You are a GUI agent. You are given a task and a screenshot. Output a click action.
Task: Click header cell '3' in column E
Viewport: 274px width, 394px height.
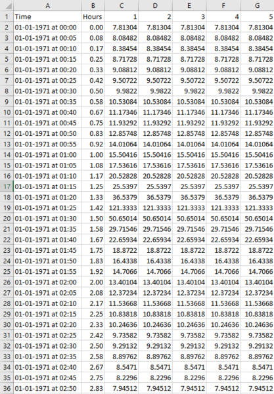pyautogui.click(x=189, y=16)
